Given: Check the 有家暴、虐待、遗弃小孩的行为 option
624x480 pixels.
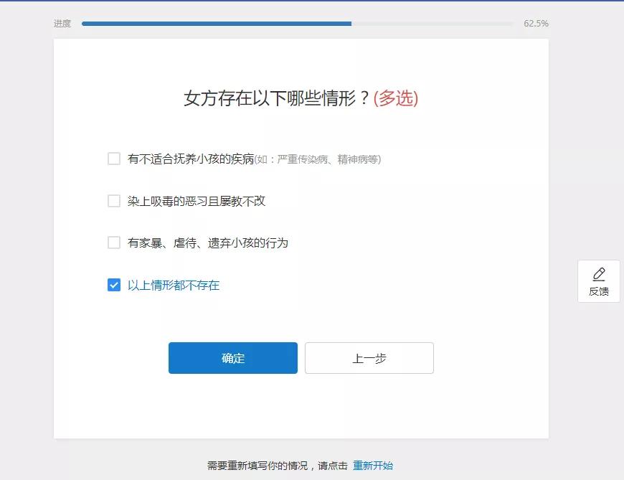Looking at the screenshot, I should [x=113, y=242].
